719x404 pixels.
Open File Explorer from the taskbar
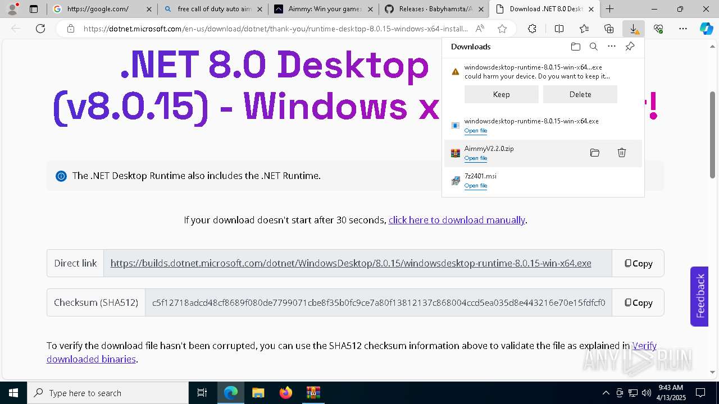258,393
